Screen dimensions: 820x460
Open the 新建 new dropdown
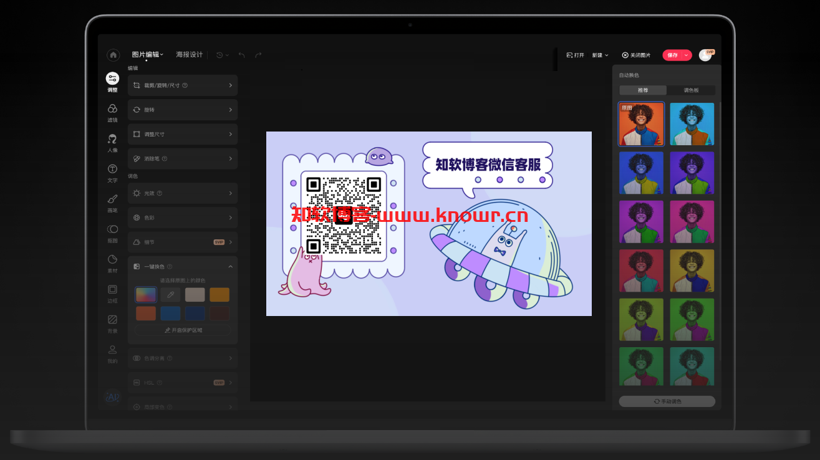pyautogui.click(x=600, y=55)
